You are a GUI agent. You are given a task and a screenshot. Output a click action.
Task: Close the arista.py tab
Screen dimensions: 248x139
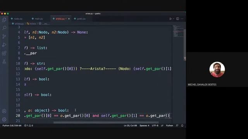[x=69, y=19]
